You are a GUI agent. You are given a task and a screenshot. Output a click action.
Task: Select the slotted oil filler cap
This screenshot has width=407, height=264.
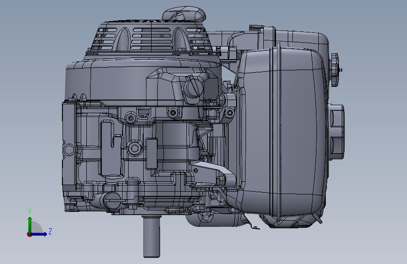pyautogui.click(x=192, y=88)
